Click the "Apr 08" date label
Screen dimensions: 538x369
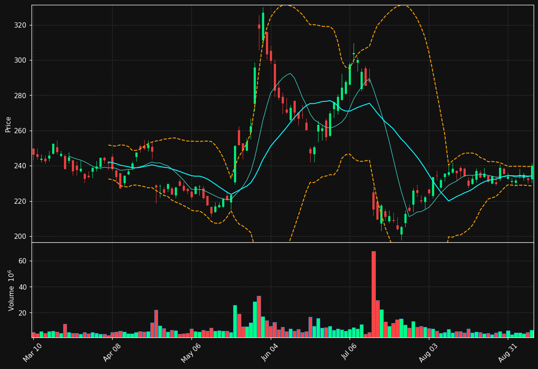111,353
